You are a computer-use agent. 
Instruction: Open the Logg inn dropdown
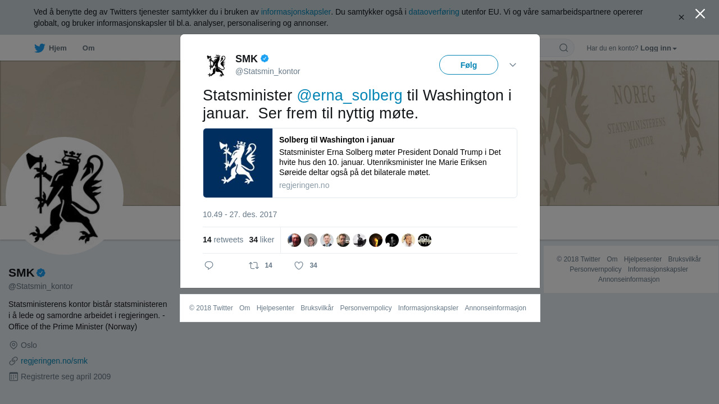point(658,48)
